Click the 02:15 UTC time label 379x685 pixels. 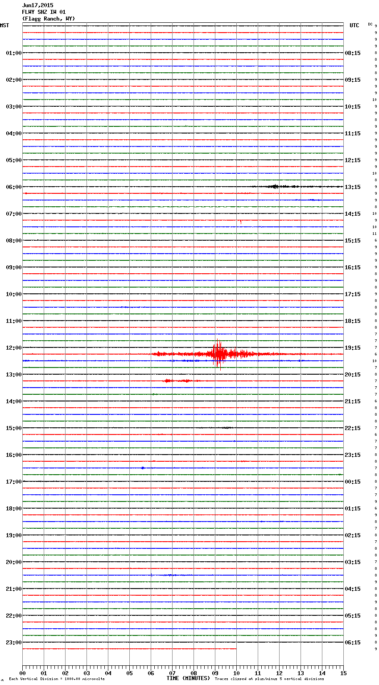pyautogui.click(x=353, y=535)
